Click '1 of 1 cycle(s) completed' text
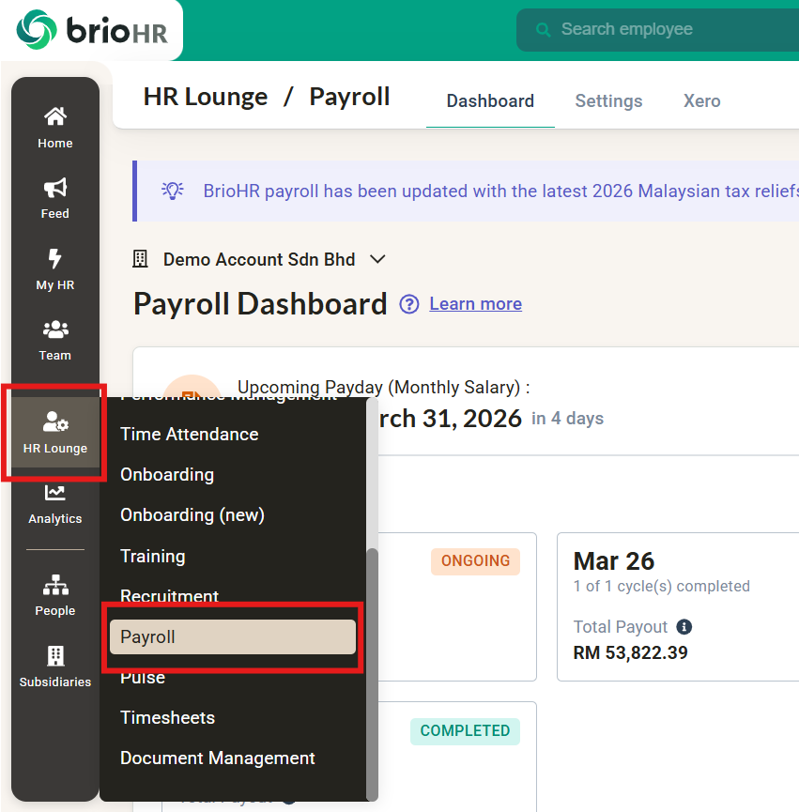 (x=661, y=586)
